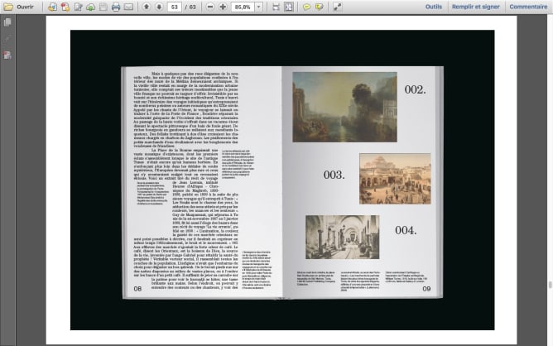
Task: Send the file with the envelope icon
Action: point(128,7)
